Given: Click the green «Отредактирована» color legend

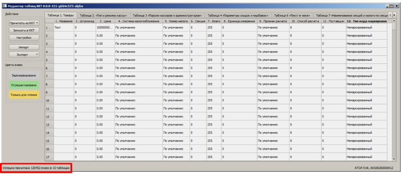Looking at the screenshot, I should point(24,85).
